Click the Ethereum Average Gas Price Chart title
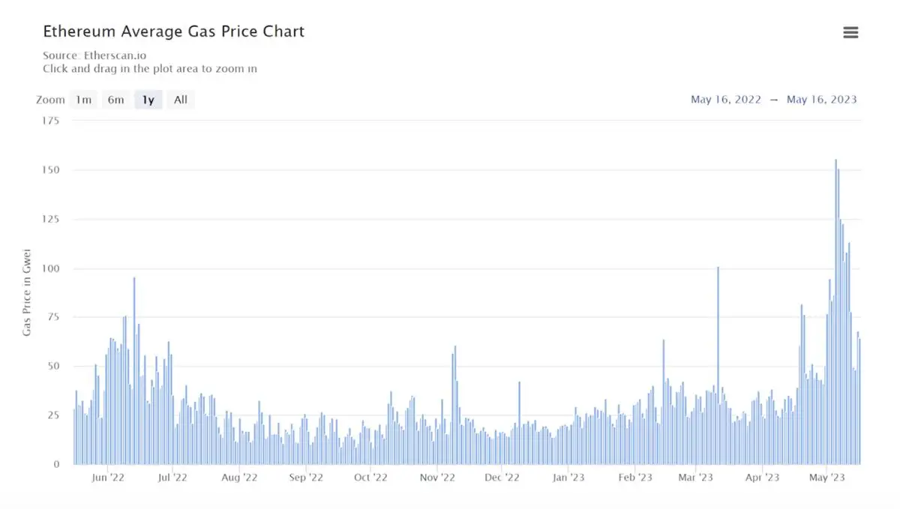This screenshot has height=509, width=900. pos(173,31)
